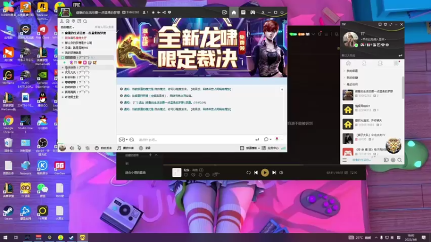Go to previous track in music player
The image size is (431, 242).
click(x=255, y=173)
